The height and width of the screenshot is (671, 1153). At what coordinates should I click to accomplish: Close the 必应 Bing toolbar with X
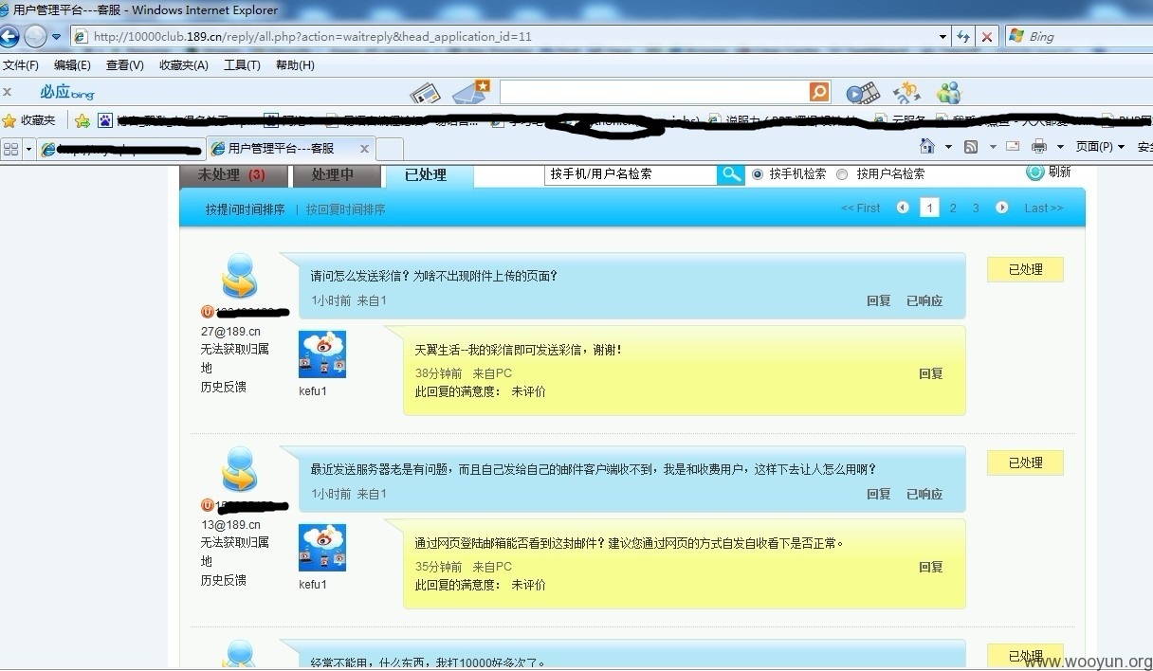coord(8,92)
